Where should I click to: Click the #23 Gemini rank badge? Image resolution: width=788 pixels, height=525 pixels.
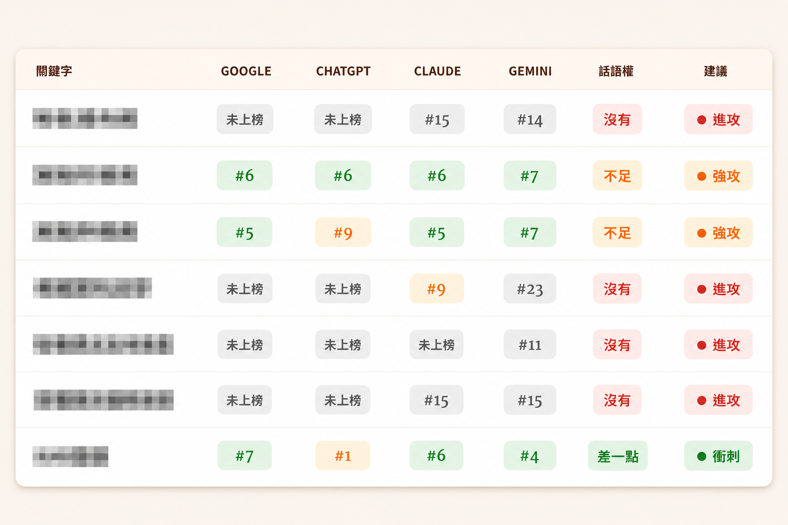(530, 289)
